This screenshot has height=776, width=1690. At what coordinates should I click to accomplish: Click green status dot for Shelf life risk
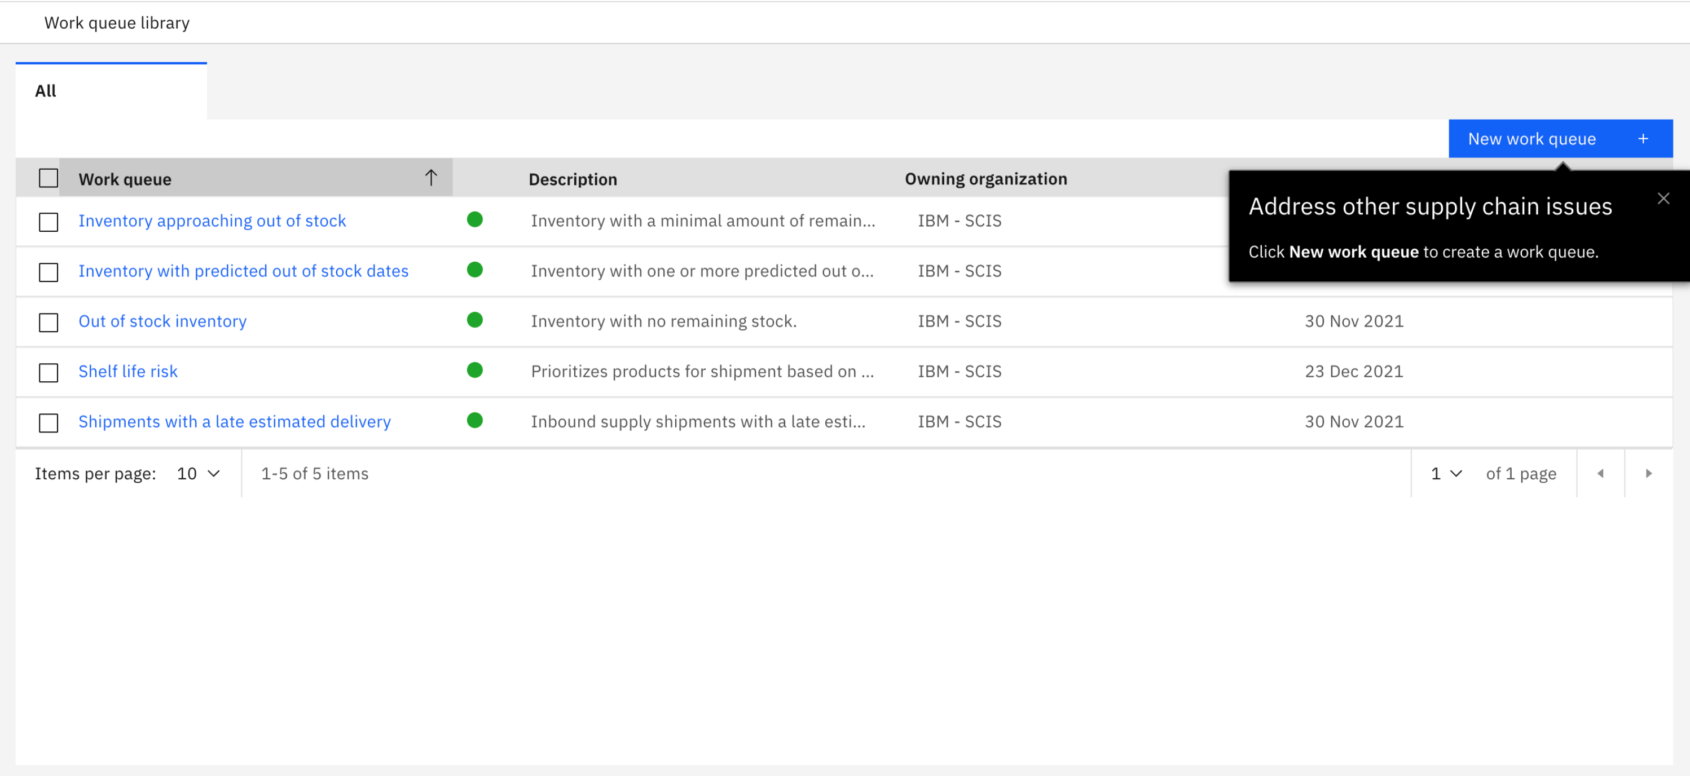click(x=474, y=370)
